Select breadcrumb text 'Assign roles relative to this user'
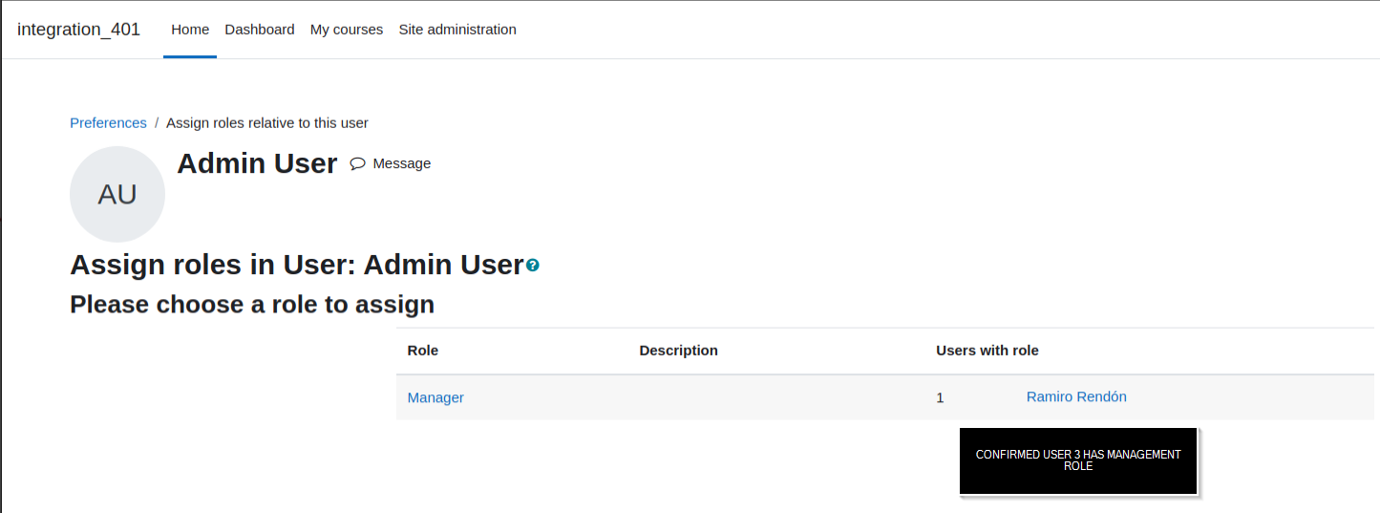The width and height of the screenshot is (1380, 513). click(267, 122)
